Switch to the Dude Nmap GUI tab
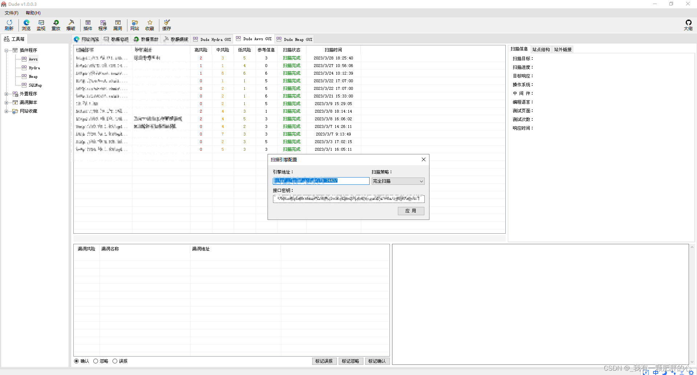This screenshot has height=375, width=697. (294, 39)
